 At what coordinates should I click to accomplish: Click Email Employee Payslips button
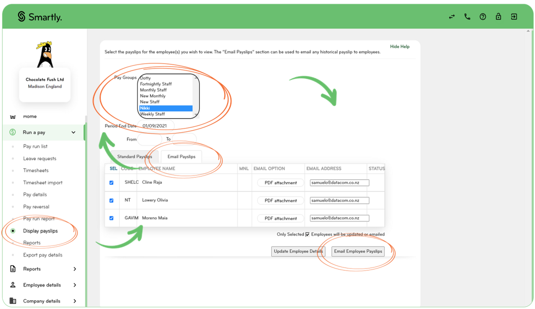click(x=358, y=252)
